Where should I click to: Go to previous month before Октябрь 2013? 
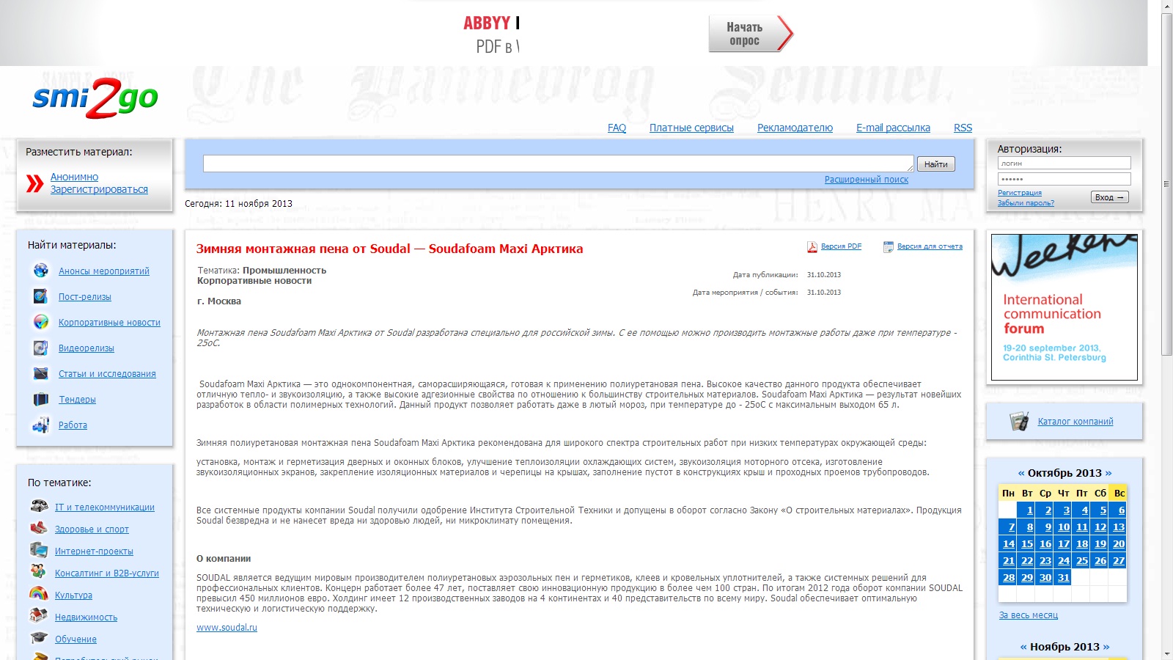[1021, 473]
